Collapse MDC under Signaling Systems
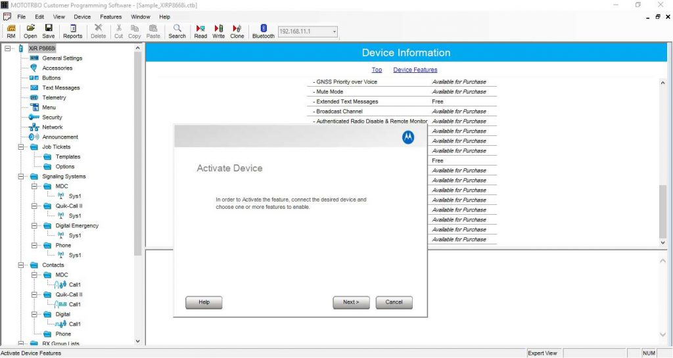The width and height of the screenshot is (673, 358). [34, 187]
